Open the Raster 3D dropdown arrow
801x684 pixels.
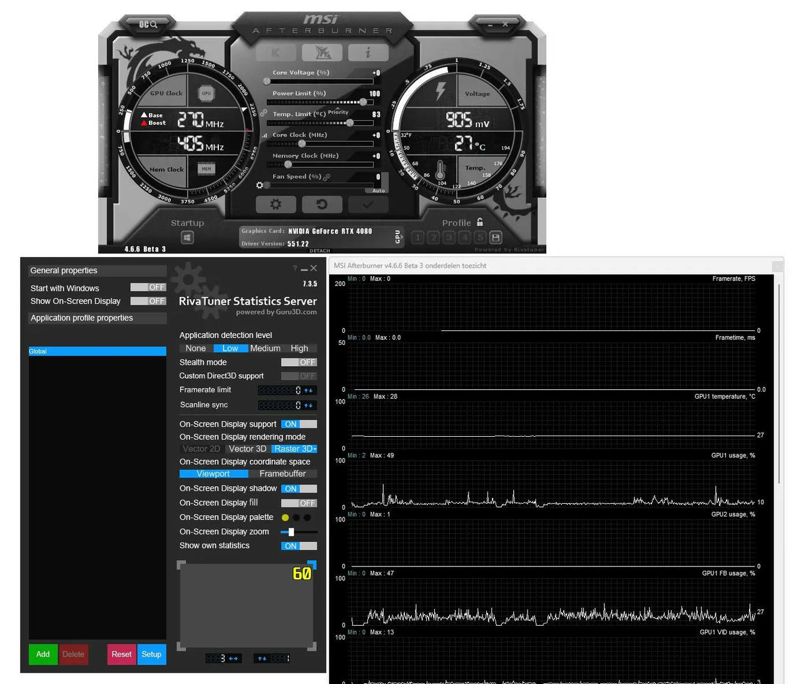point(315,449)
